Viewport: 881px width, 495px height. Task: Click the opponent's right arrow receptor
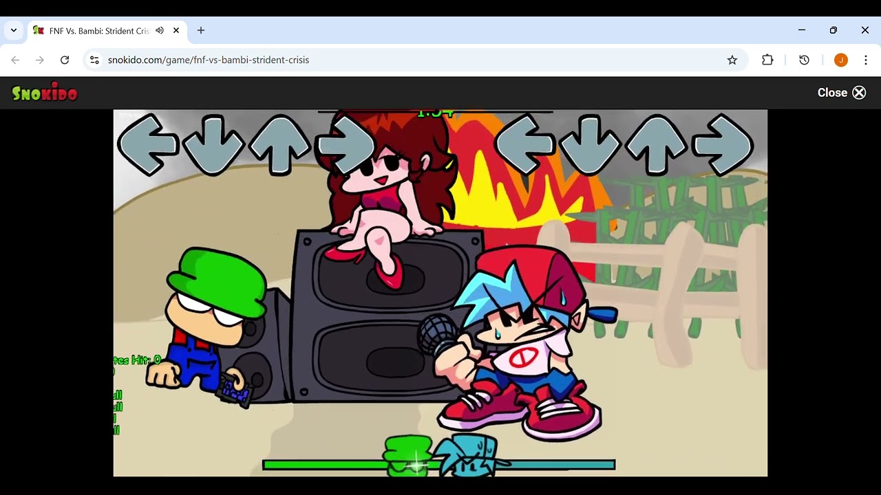point(346,144)
